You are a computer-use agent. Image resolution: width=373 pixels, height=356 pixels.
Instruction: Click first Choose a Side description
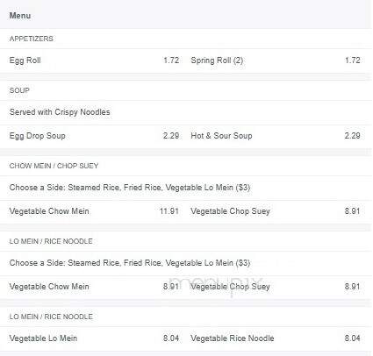130,188
